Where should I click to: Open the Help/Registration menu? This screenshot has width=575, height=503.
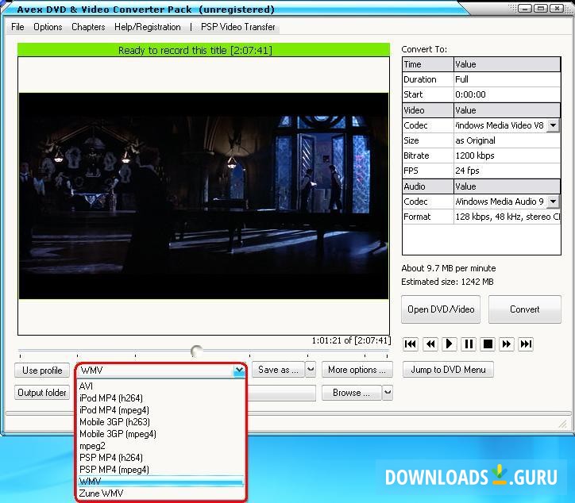(x=148, y=27)
